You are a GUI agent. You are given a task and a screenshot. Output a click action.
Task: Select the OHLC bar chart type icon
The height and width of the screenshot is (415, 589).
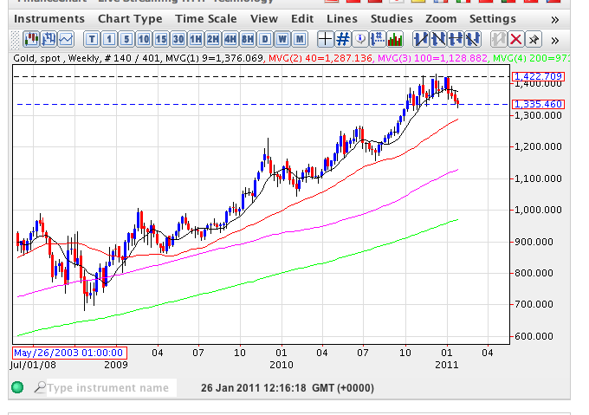click(49, 39)
